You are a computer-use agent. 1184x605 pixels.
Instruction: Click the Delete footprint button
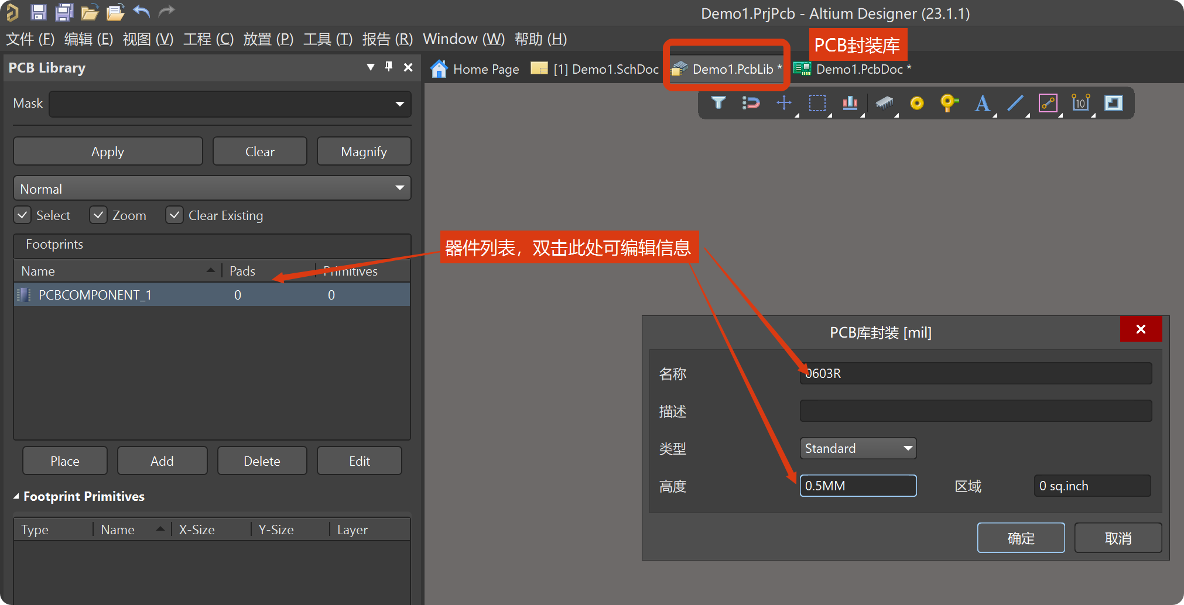pos(262,461)
